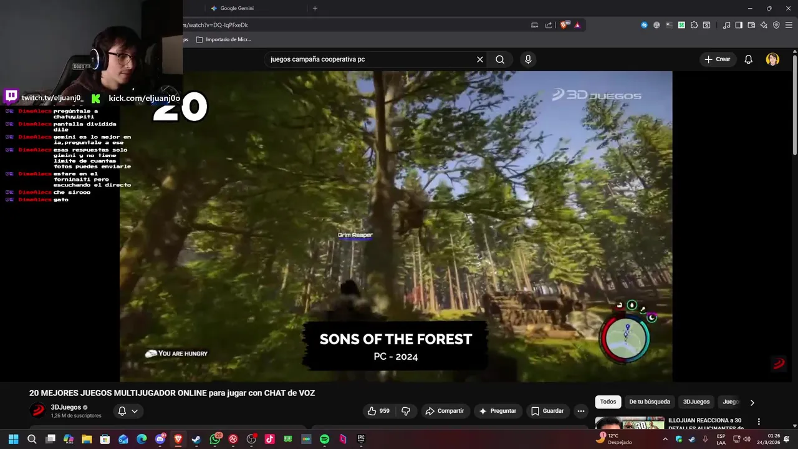The width and height of the screenshot is (798, 449).
Task: Show more filter chips with right arrow
Action: [x=752, y=403]
